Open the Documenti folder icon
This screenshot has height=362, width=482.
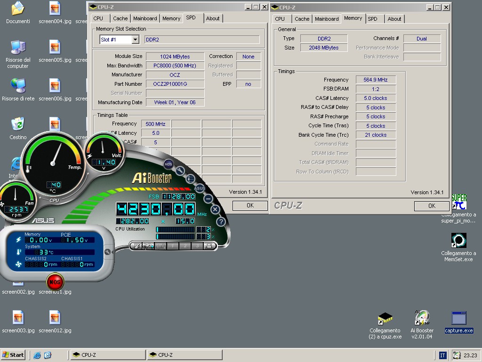[18, 13]
